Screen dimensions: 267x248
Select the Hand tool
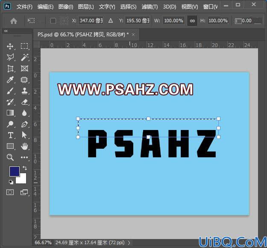(24, 146)
